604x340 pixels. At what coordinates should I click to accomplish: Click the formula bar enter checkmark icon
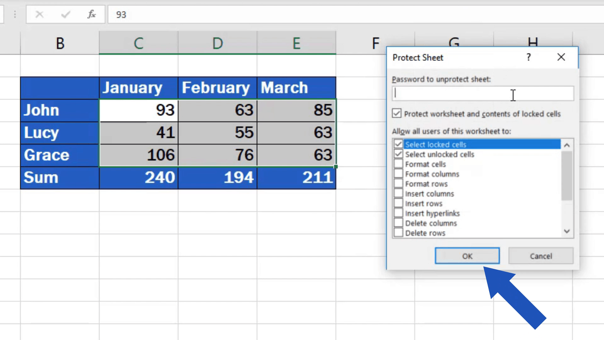click(x=65, y=14)
